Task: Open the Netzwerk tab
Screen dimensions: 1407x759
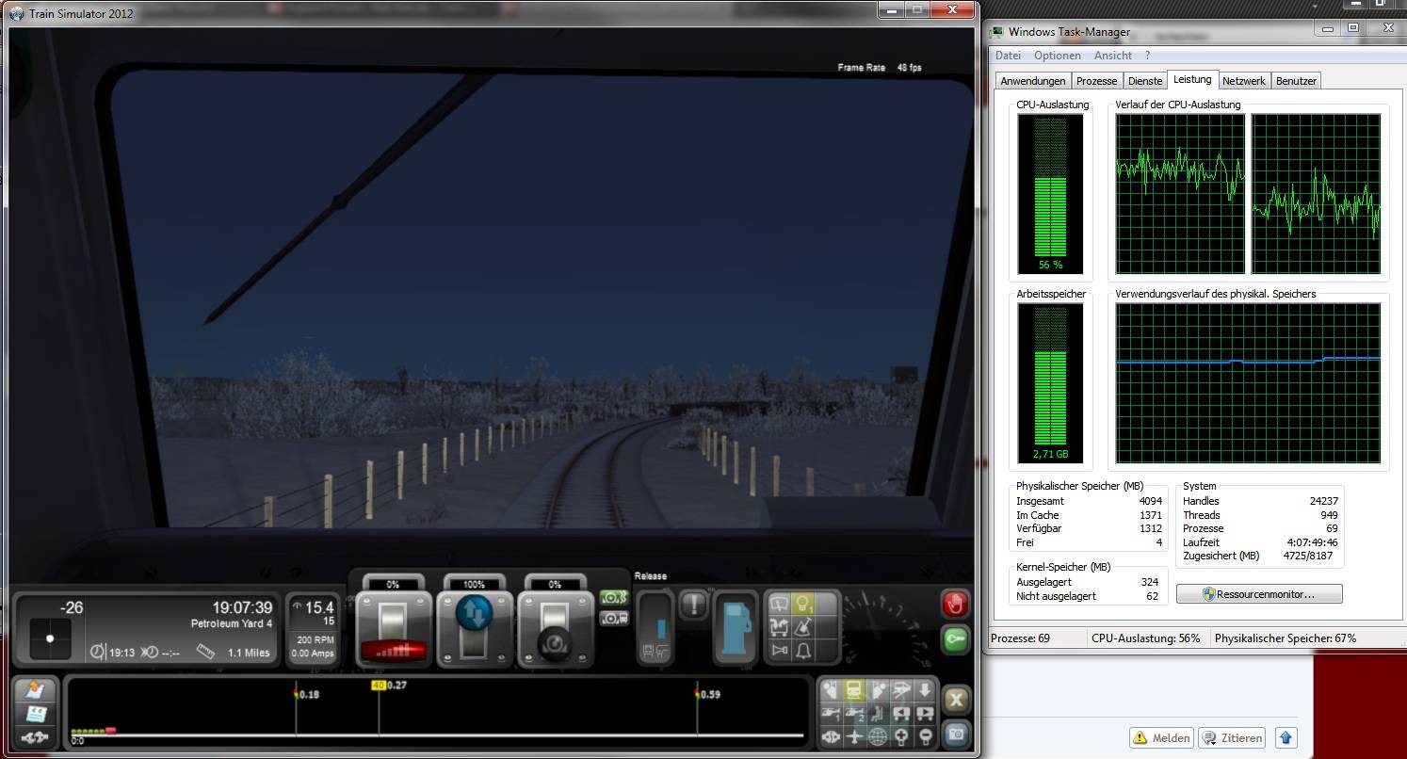Action: (x=1243, y=81)
